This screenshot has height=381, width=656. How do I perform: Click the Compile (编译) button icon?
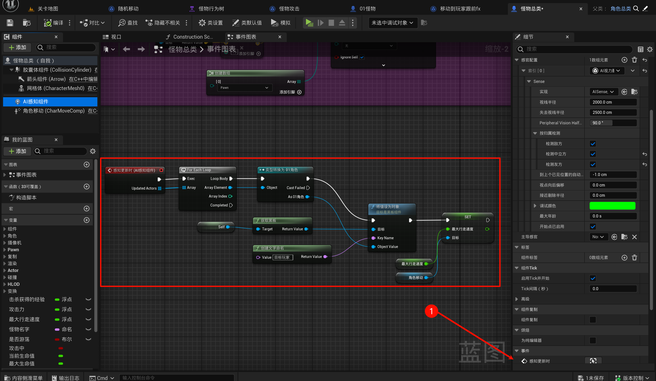coord(48,23)
